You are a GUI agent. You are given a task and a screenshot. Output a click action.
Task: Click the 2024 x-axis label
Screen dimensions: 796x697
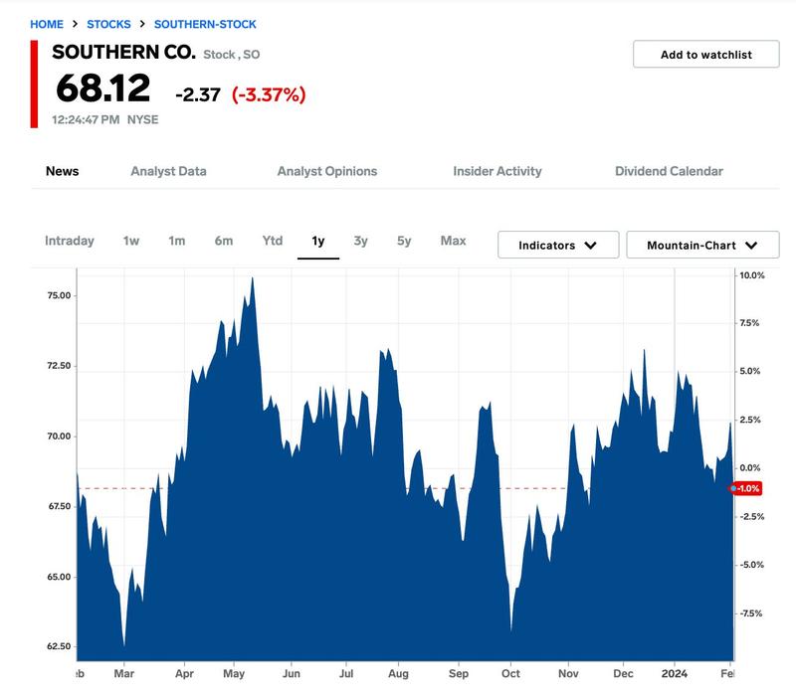tap(675, 674)
